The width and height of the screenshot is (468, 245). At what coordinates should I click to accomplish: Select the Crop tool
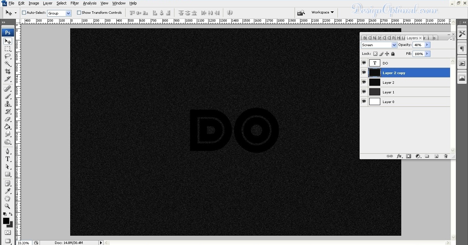[x=8, y=72]
